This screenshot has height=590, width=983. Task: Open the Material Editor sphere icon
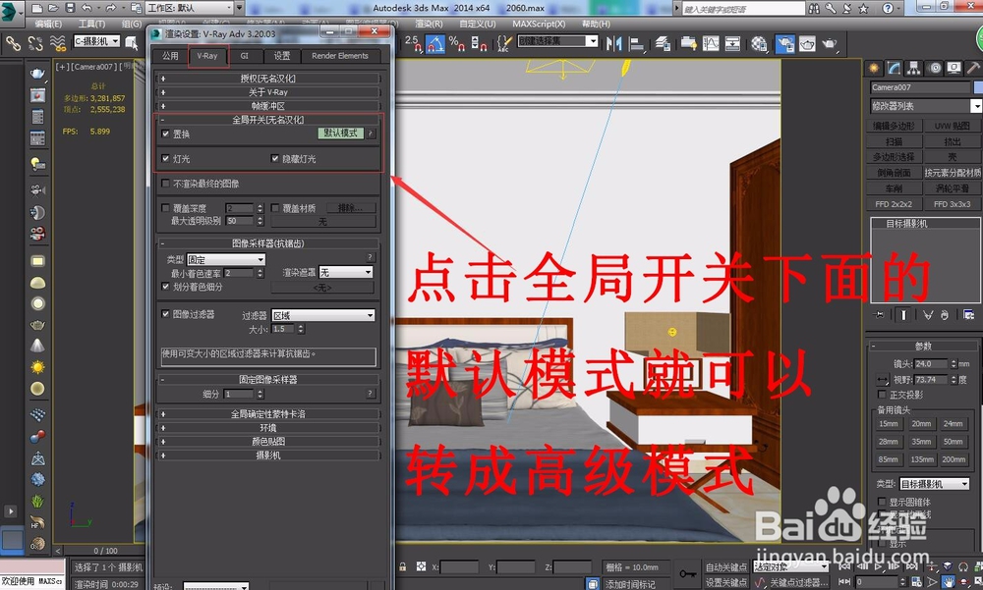click(x=759, y=43)
